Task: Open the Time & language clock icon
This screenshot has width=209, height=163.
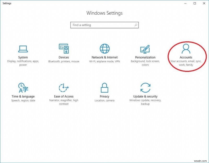Action: coord(23,88)
